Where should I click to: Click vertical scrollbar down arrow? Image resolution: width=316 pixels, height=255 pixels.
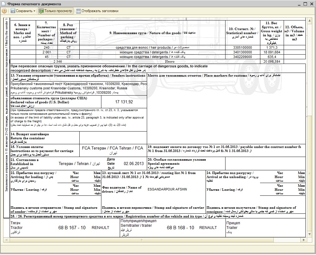tap(309, 234)
